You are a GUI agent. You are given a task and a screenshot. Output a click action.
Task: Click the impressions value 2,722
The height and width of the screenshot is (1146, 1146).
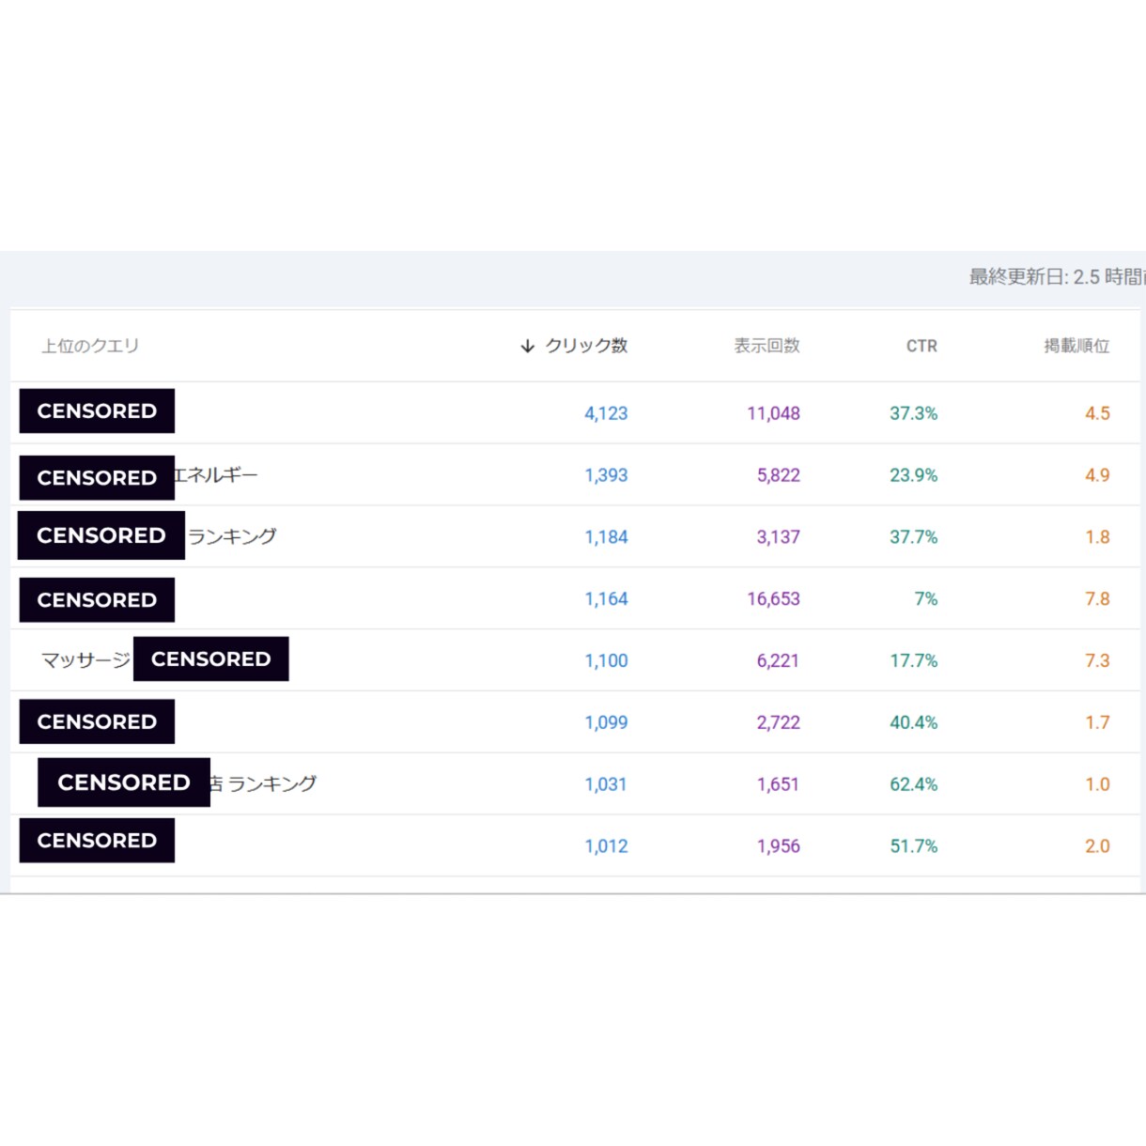tap(778, 723)
